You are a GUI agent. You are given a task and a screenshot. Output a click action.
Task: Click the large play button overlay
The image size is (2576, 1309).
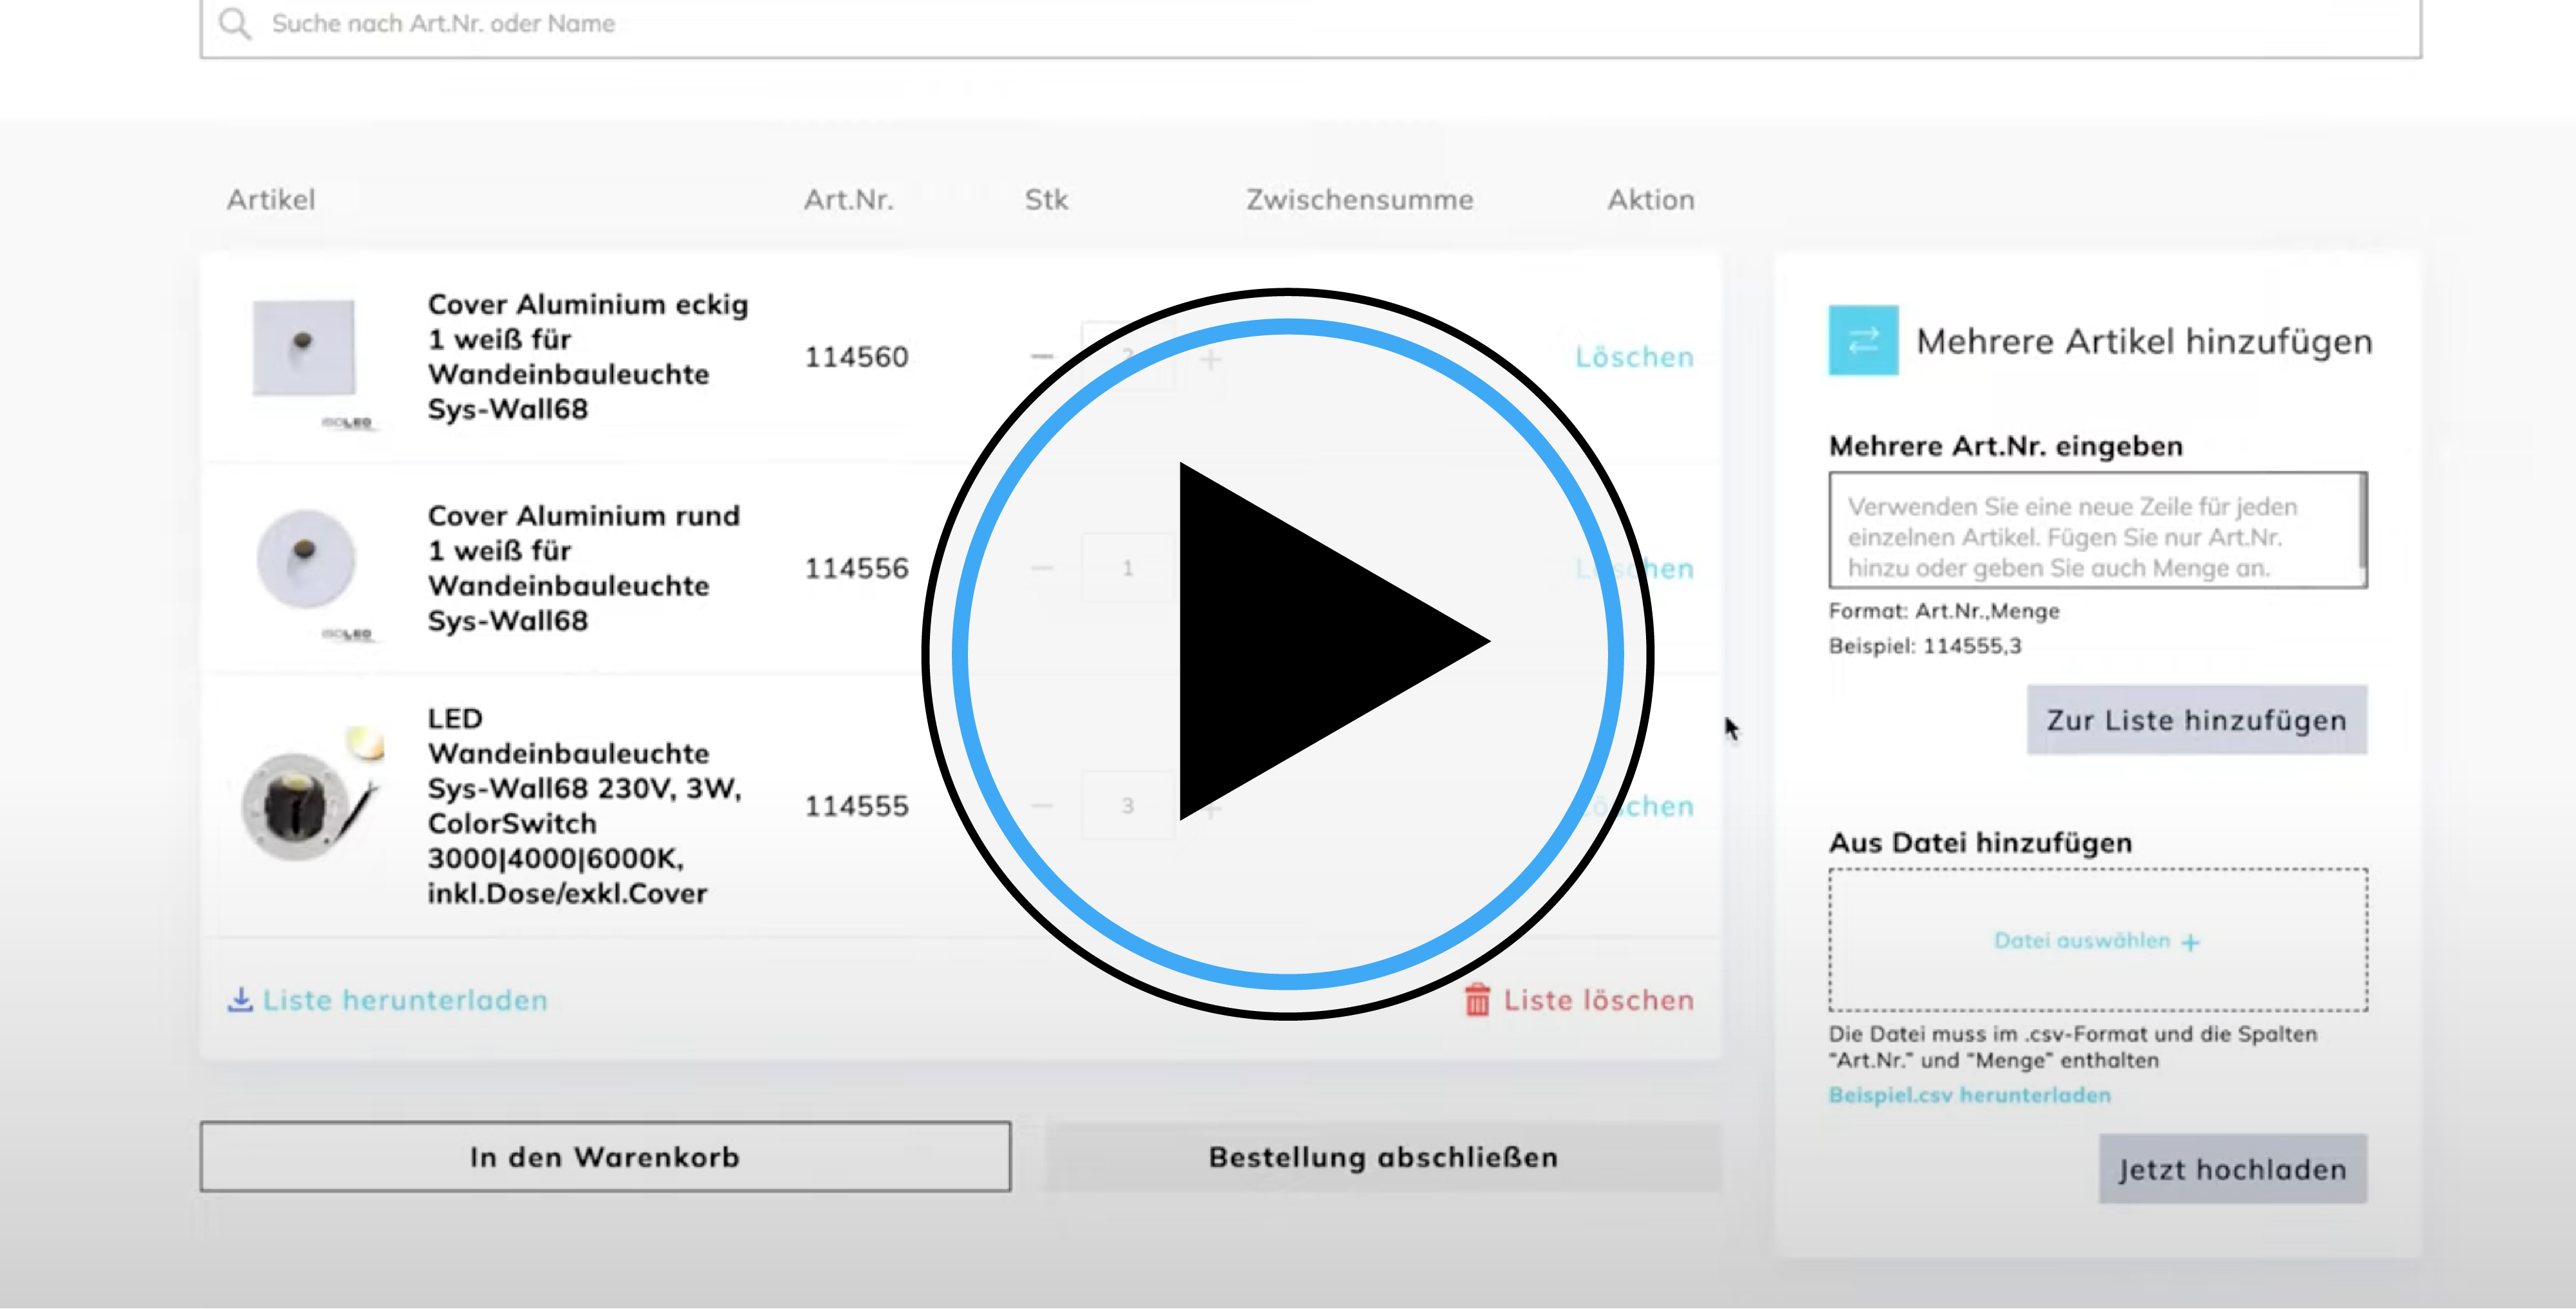click(1288, 653)
